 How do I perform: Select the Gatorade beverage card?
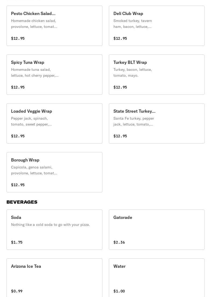tap(156, 230)
